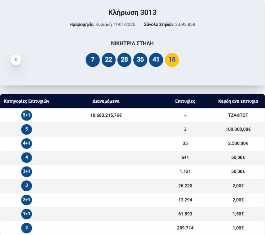
Task: Click the Διανεμόμενα column header
Action: [x=106, y=101]
